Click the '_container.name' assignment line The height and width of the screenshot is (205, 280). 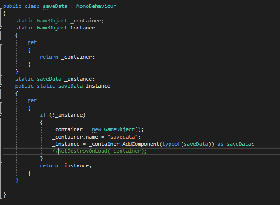point(96,137)
